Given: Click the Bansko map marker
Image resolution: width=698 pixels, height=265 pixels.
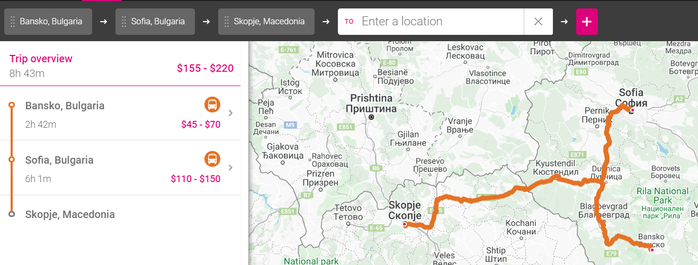Looking at the screenshot, I should [652, 250].
